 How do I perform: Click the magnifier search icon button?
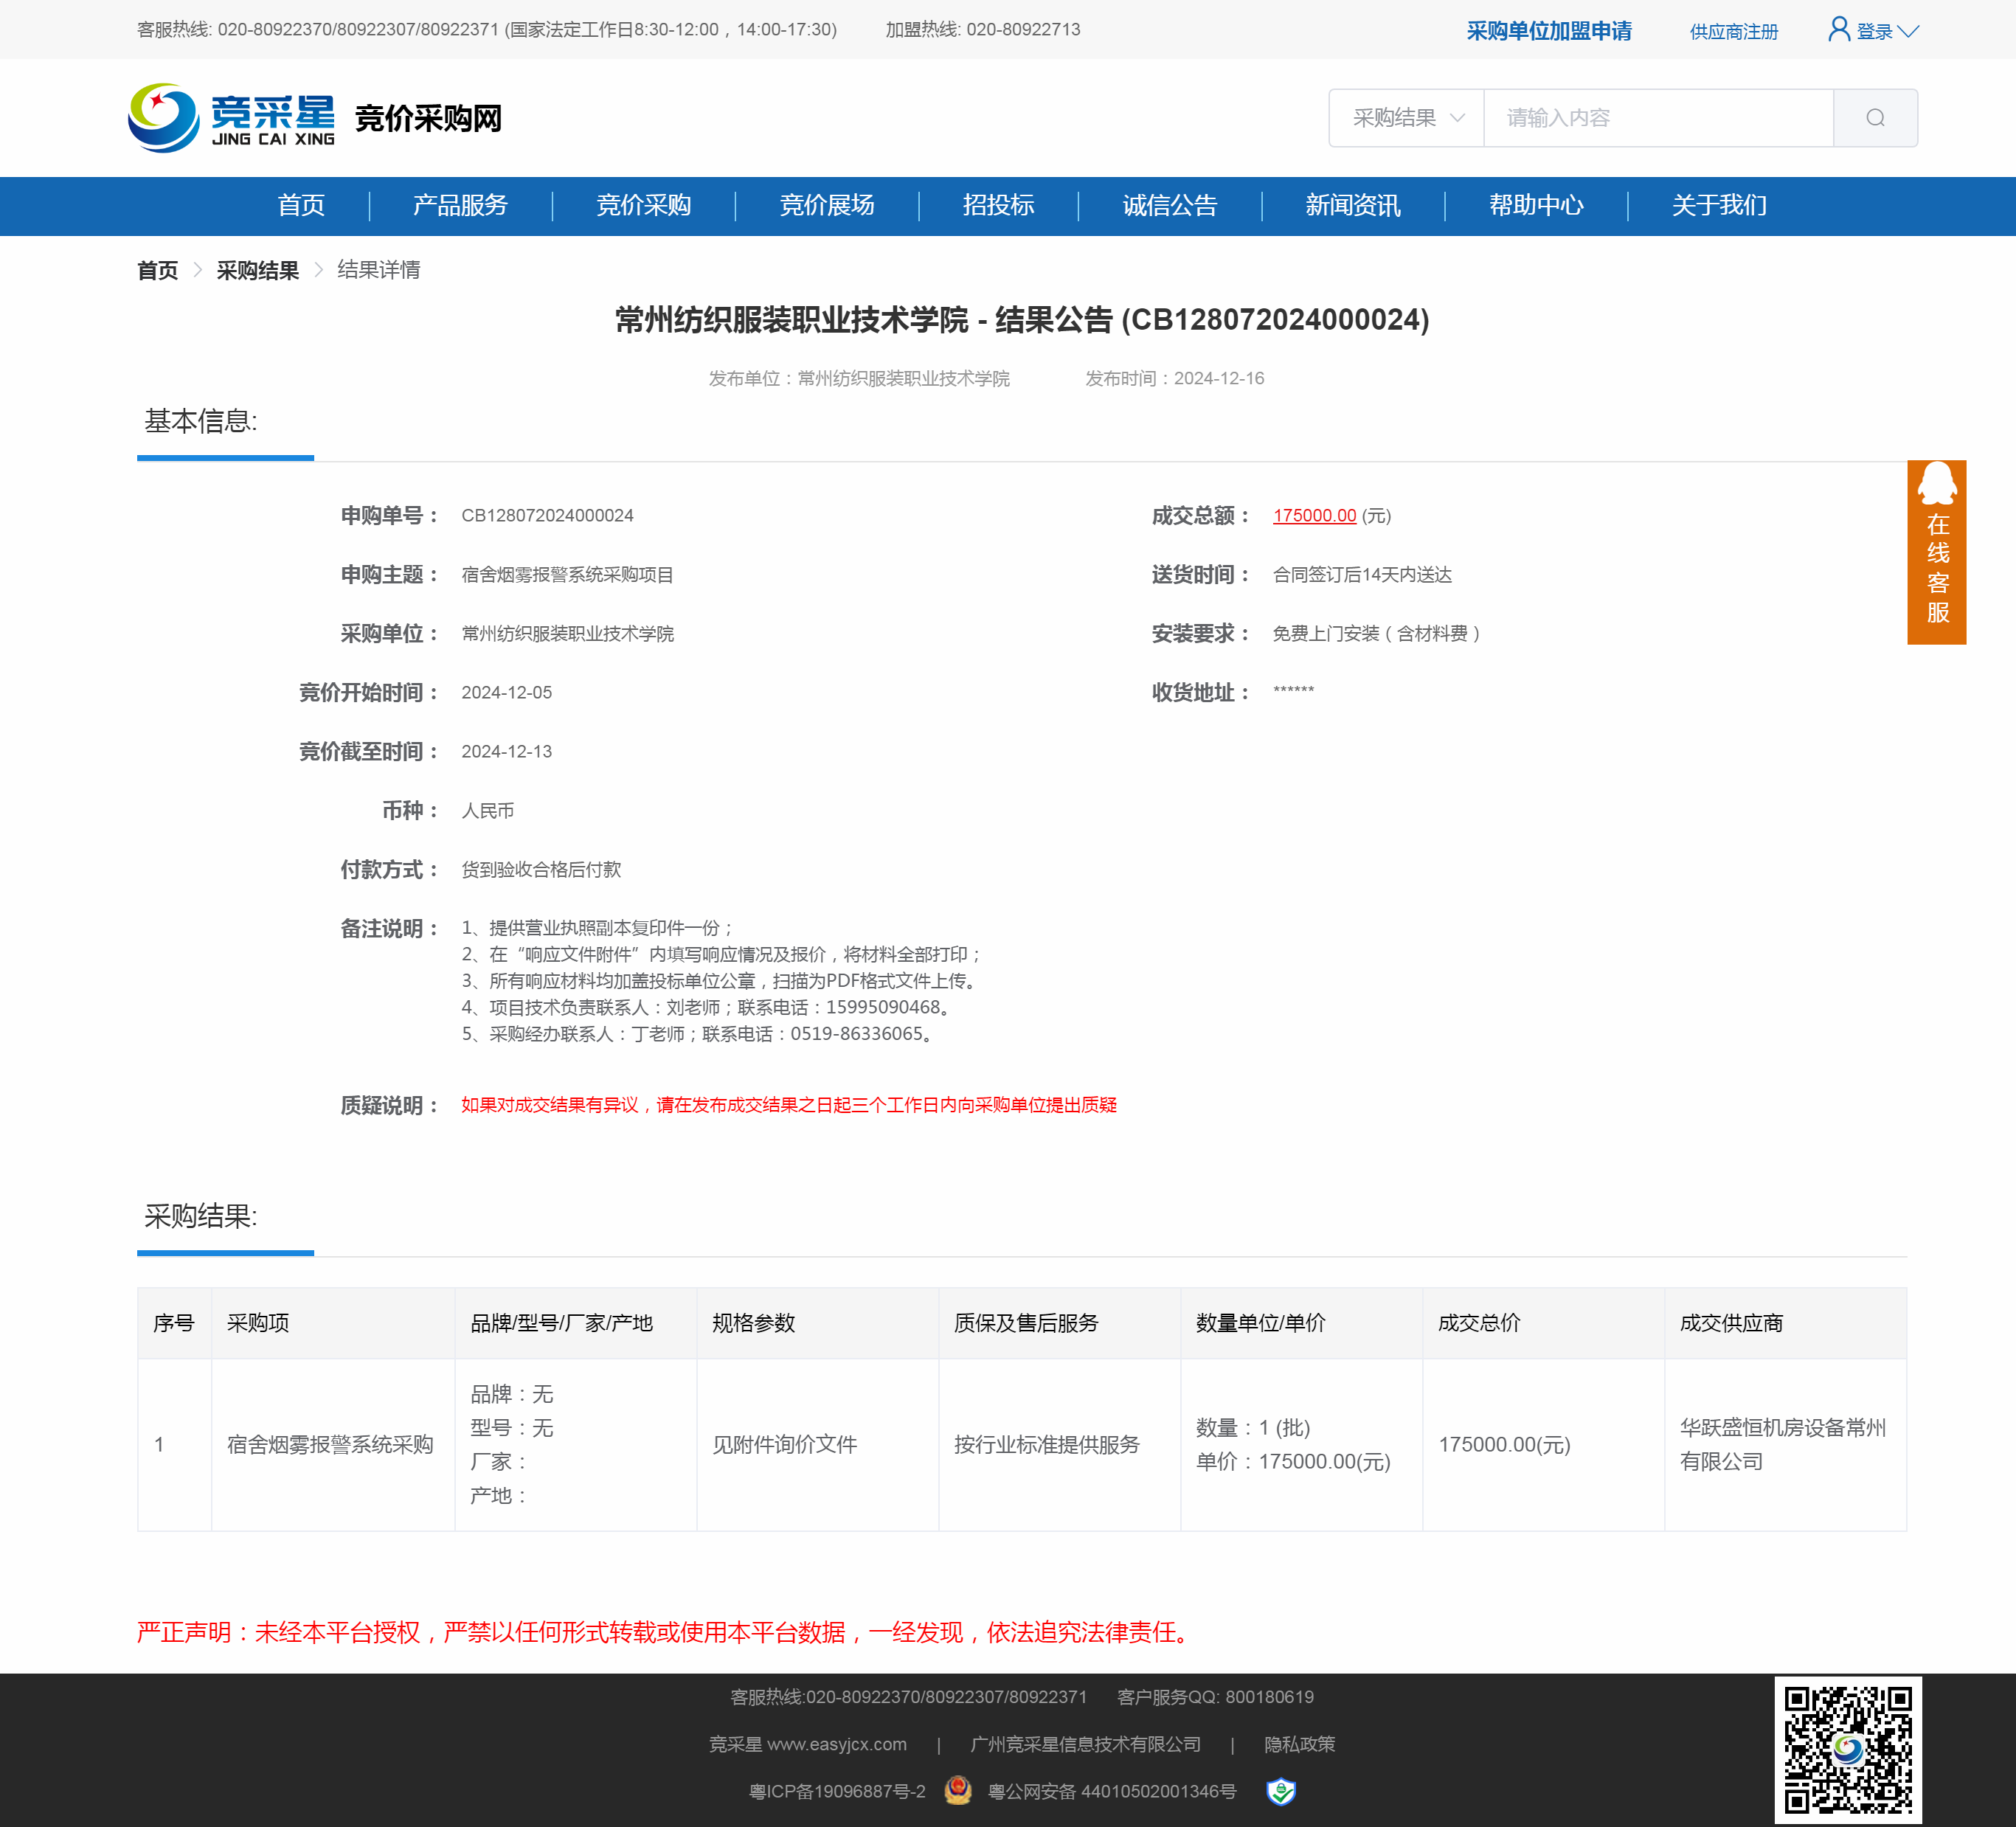click(1874, 118)
